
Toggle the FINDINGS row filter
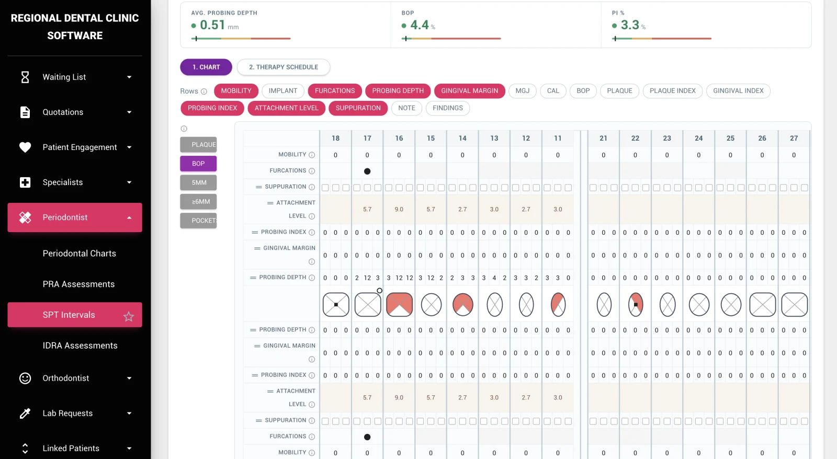pos(448,108)
